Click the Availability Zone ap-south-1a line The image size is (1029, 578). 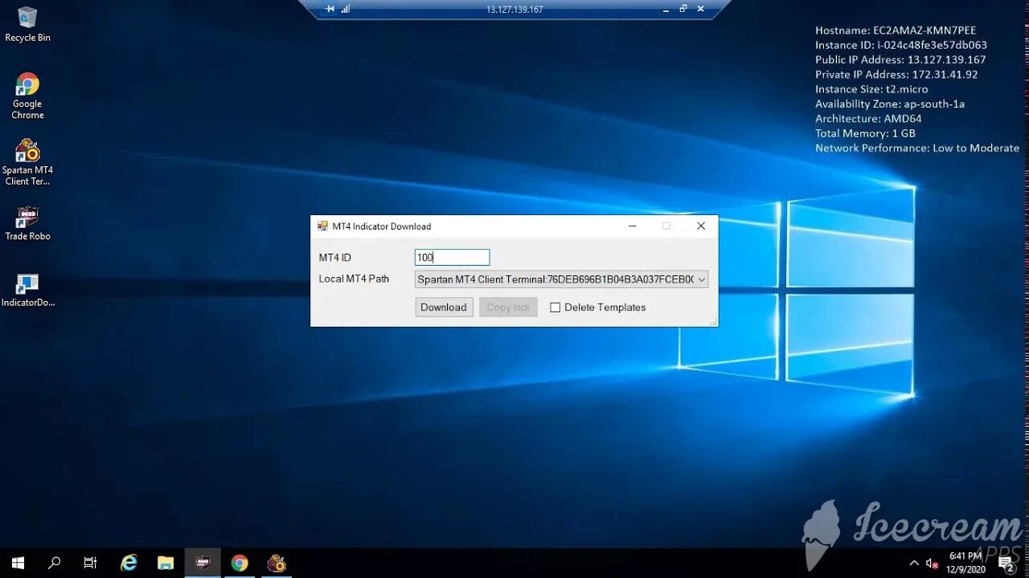click(890, 104)
